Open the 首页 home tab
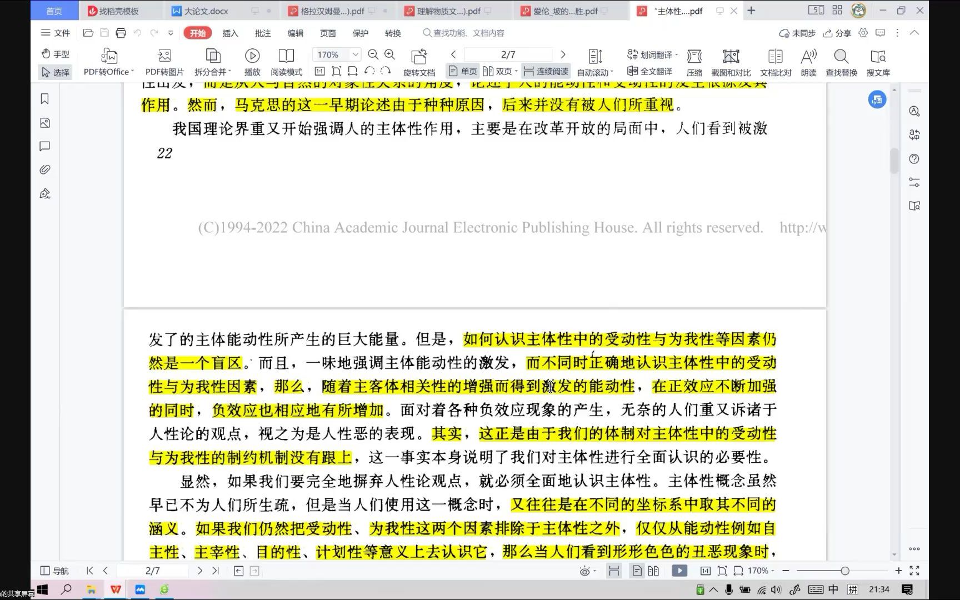Viewport: 960px width, 600px height. pos(54,11)
